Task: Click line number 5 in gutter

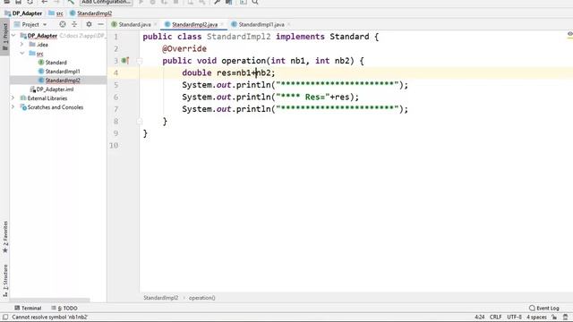Action: click(115, 85)
